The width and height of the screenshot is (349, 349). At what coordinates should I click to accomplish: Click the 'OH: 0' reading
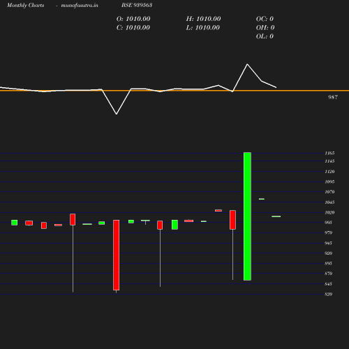click(265, 28)
